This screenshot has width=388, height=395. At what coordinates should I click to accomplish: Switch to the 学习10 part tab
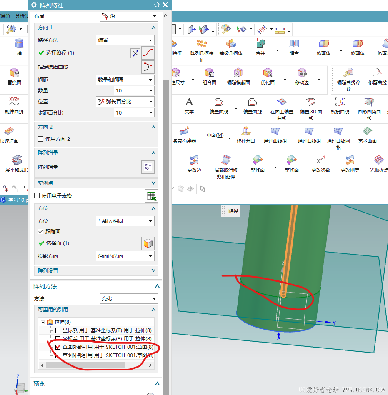tap(14, 200)
